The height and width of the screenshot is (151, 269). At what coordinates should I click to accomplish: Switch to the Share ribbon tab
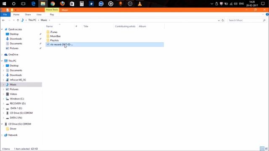pos(28,15)
